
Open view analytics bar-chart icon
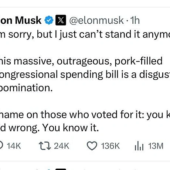[139, 146]
